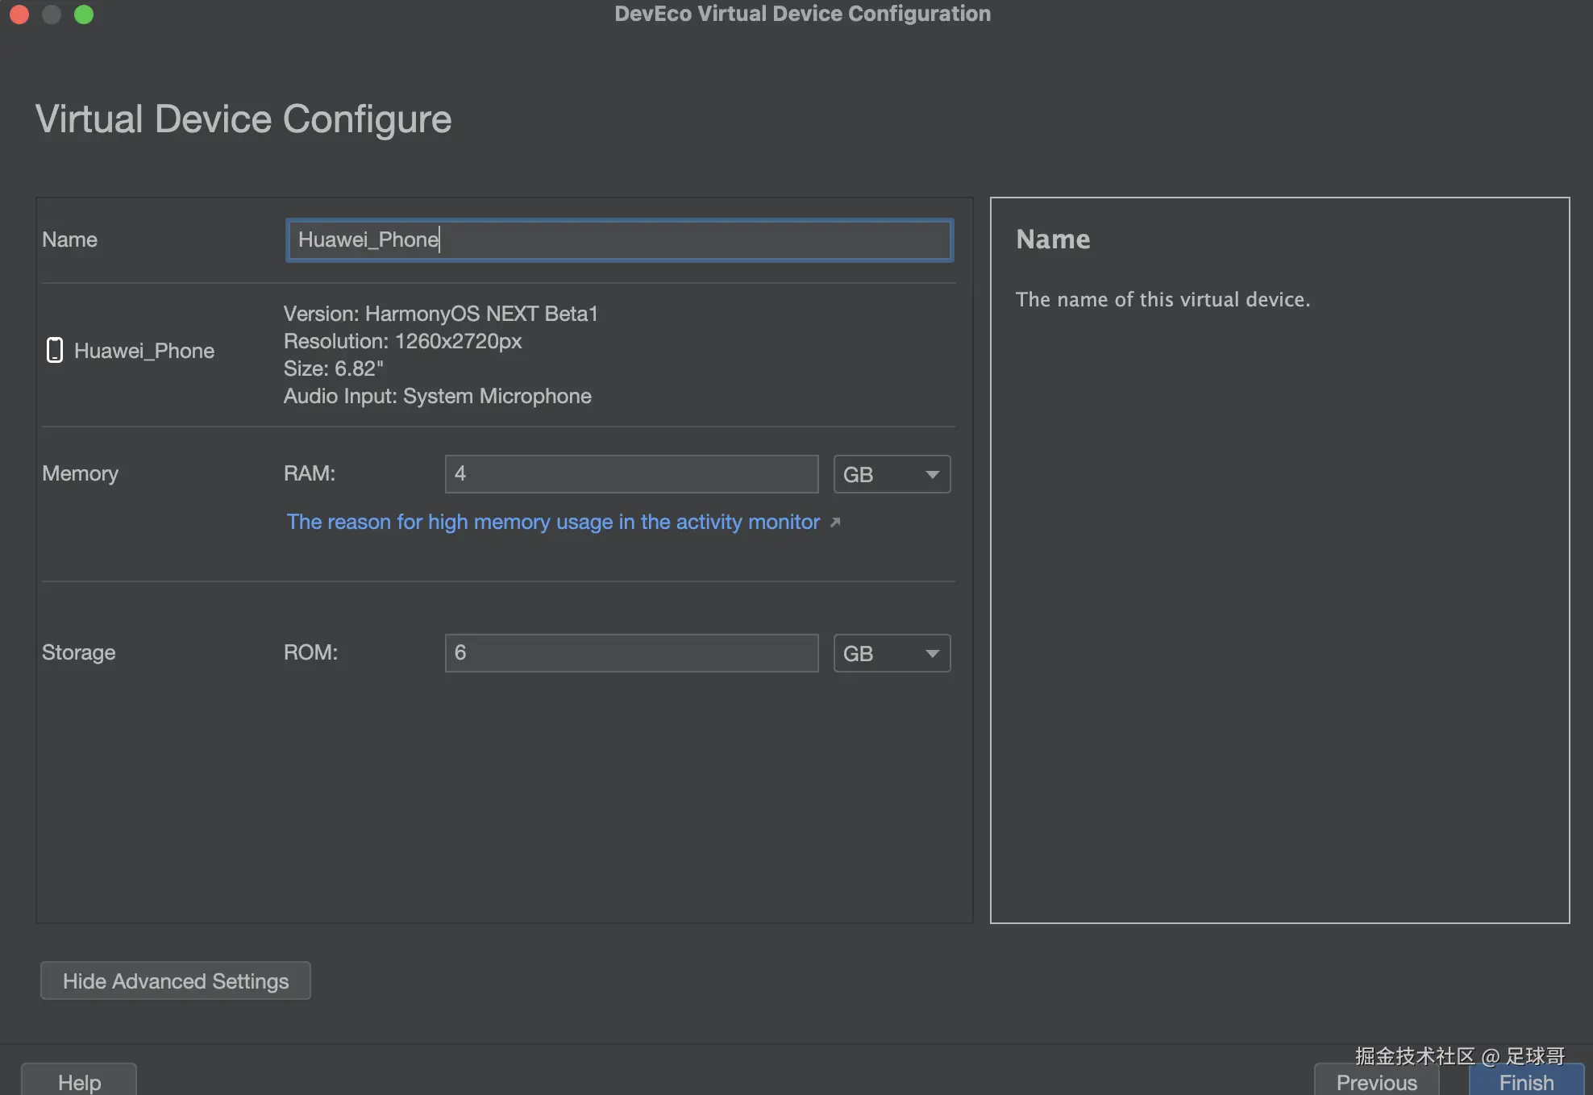The width and height of the screenshot is (1593, 1095).
Task: Click the Name heading in help panel
Action: point(1053,239)
